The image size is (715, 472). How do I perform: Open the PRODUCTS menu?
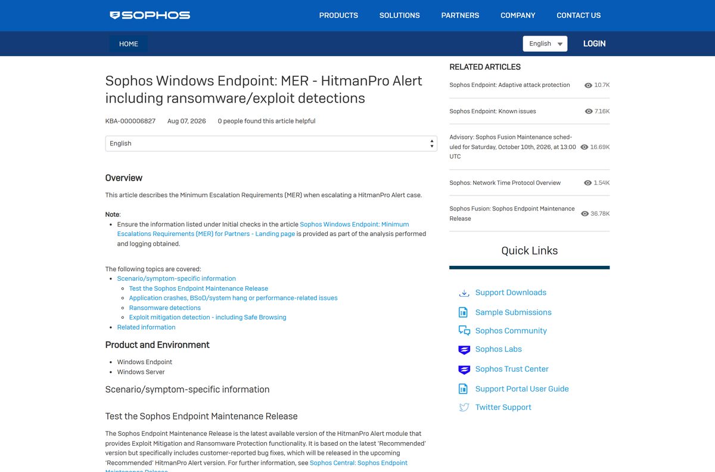pyautogui.click(x=338, y=15)
